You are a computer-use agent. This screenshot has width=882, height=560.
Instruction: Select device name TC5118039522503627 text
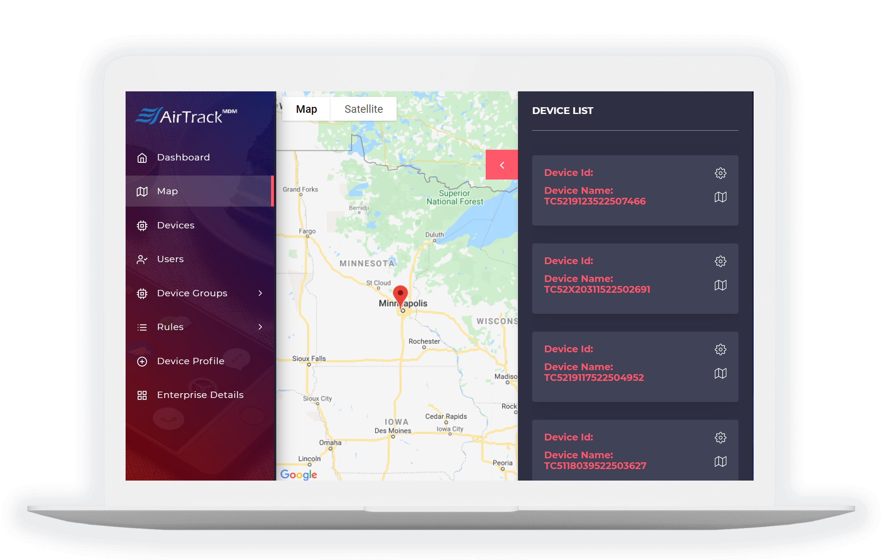coord(595,466)
